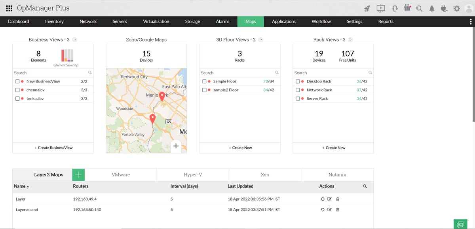
Task: Delete the Layer map with trash icon
Action: [x=338, y=199]
